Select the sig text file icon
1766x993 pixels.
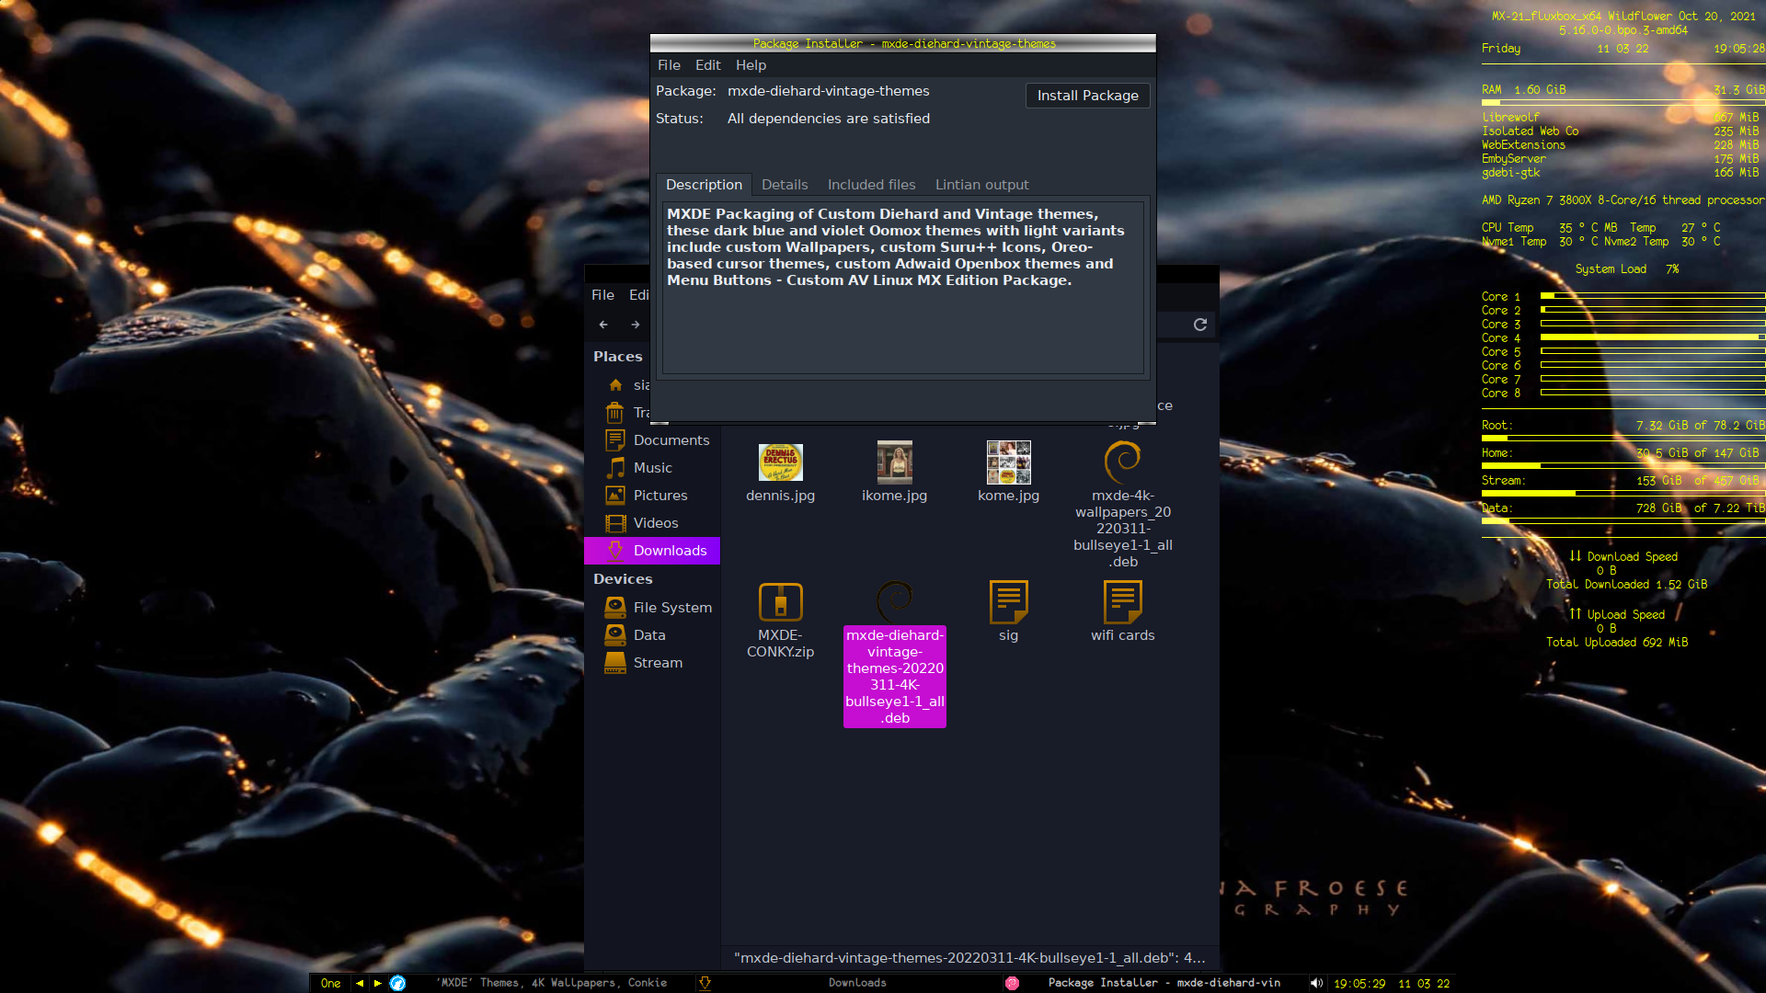pos(1008,602)
